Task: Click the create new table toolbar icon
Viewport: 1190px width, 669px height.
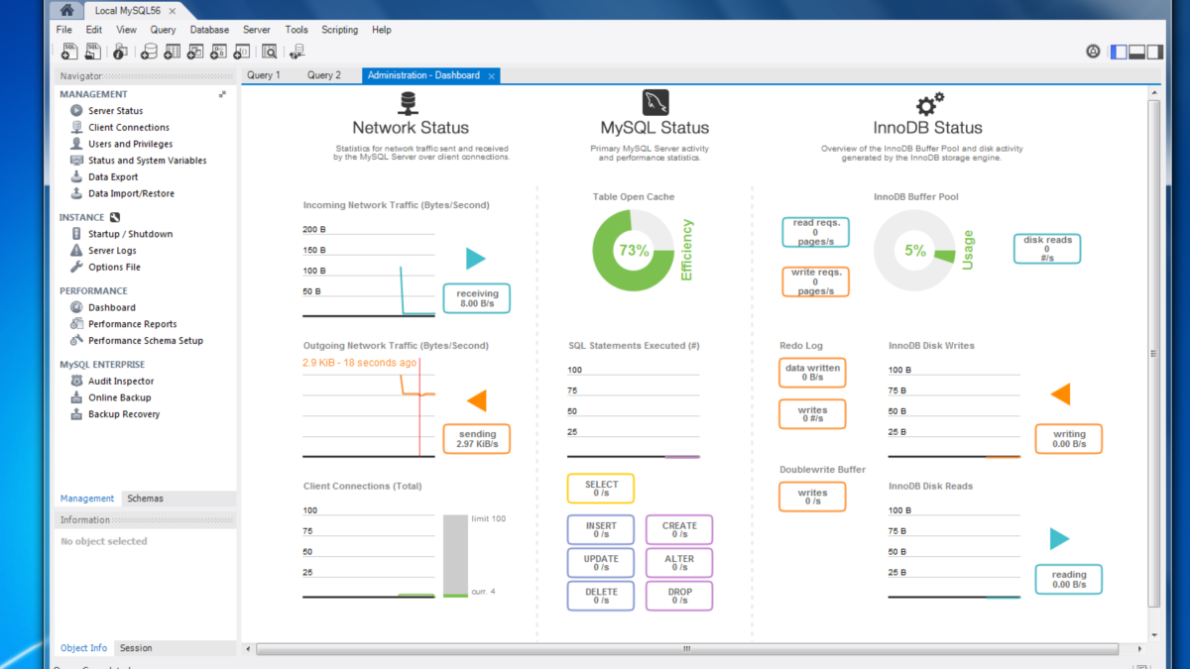Action: point(172,52)
